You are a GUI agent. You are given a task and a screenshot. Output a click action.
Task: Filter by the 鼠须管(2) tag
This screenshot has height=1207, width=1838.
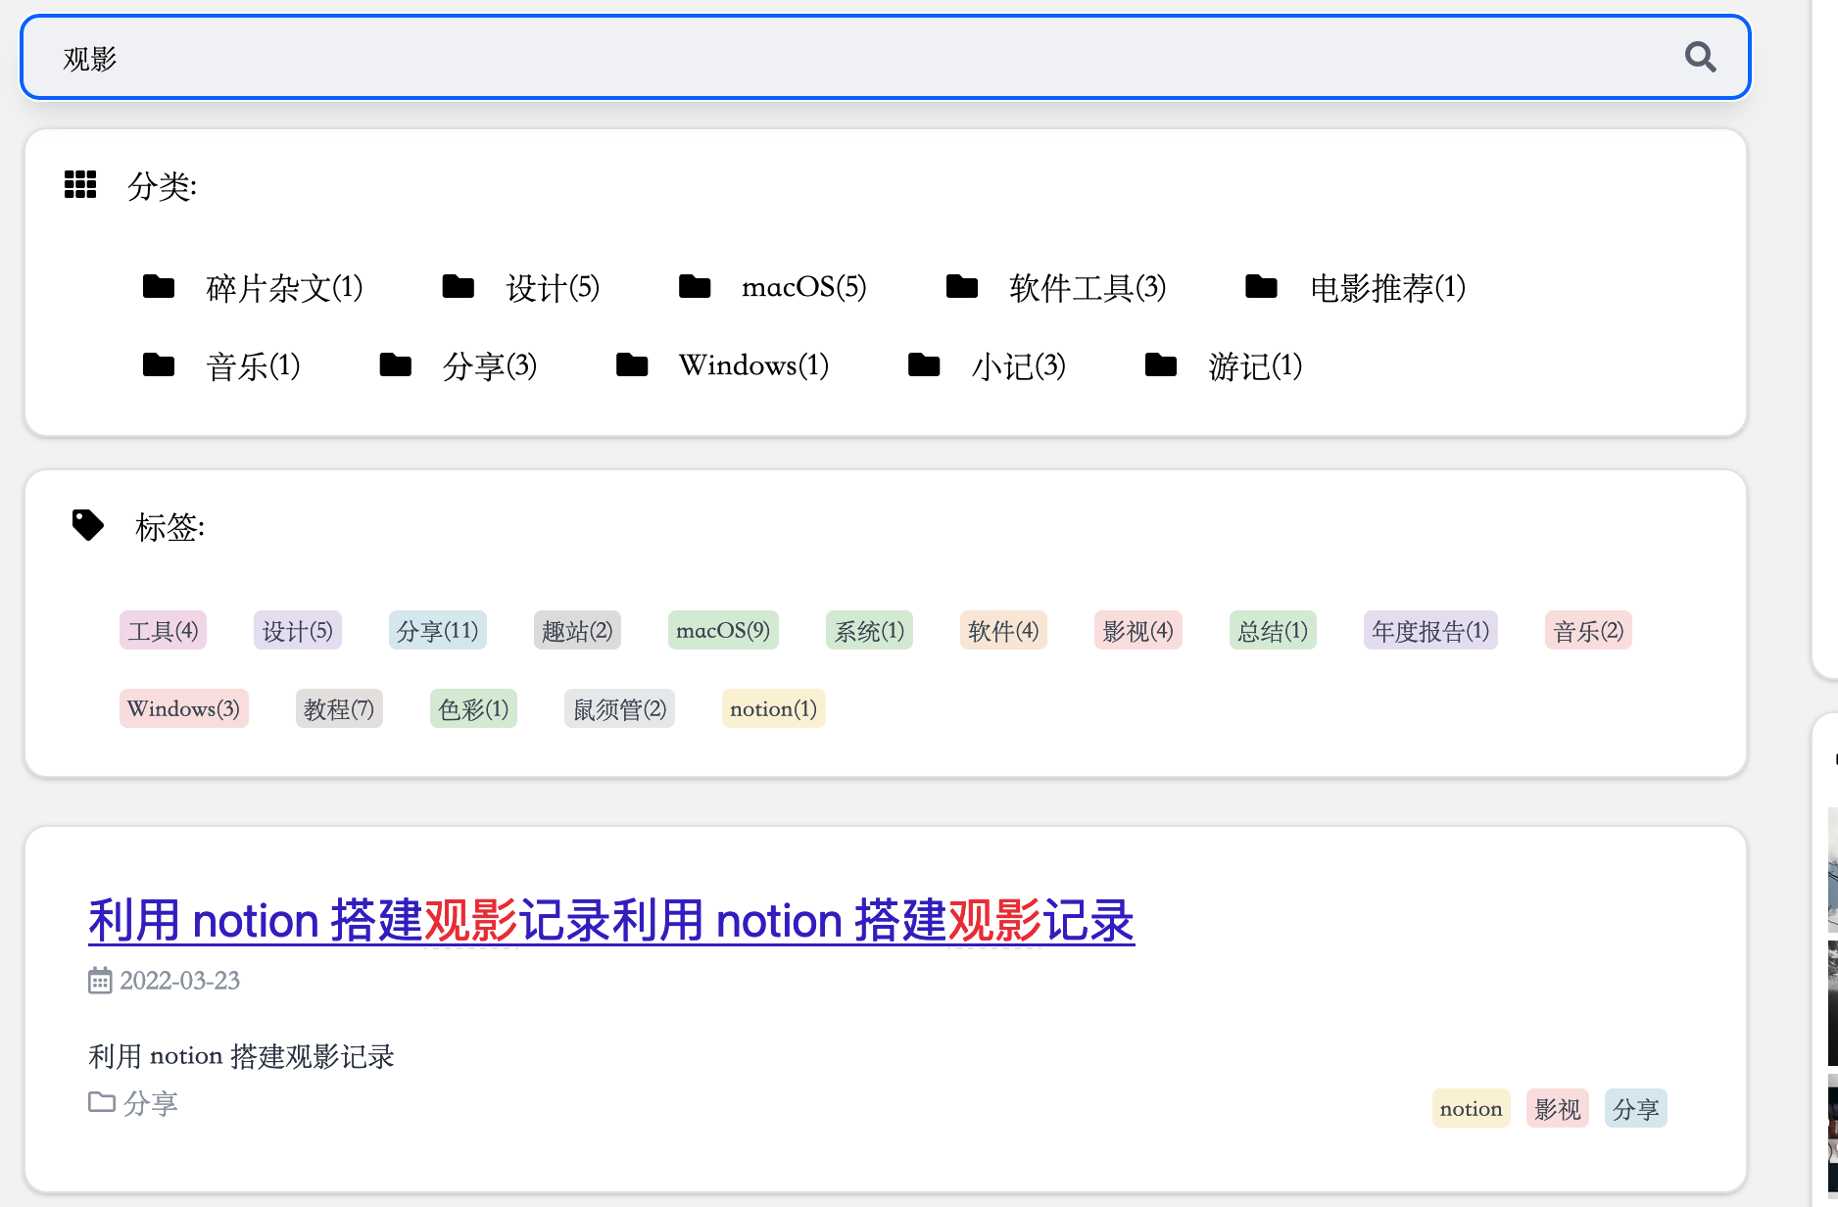click(618, 708)
